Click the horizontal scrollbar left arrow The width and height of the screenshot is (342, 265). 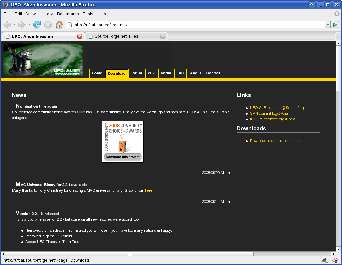tap(3, 254)
